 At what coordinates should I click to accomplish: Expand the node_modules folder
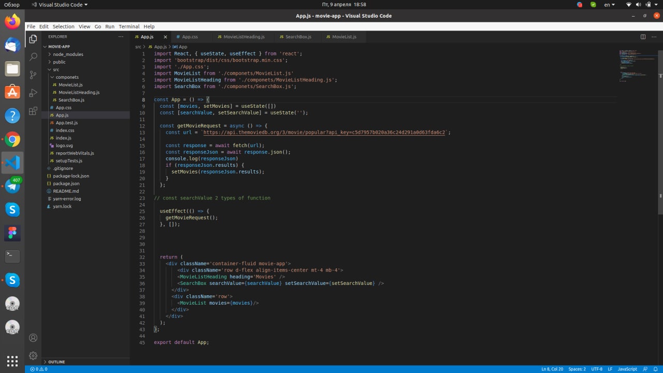click(68, 54)
